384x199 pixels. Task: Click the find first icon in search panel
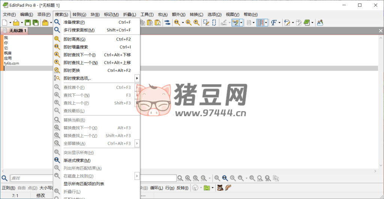[x=180, y=178]
